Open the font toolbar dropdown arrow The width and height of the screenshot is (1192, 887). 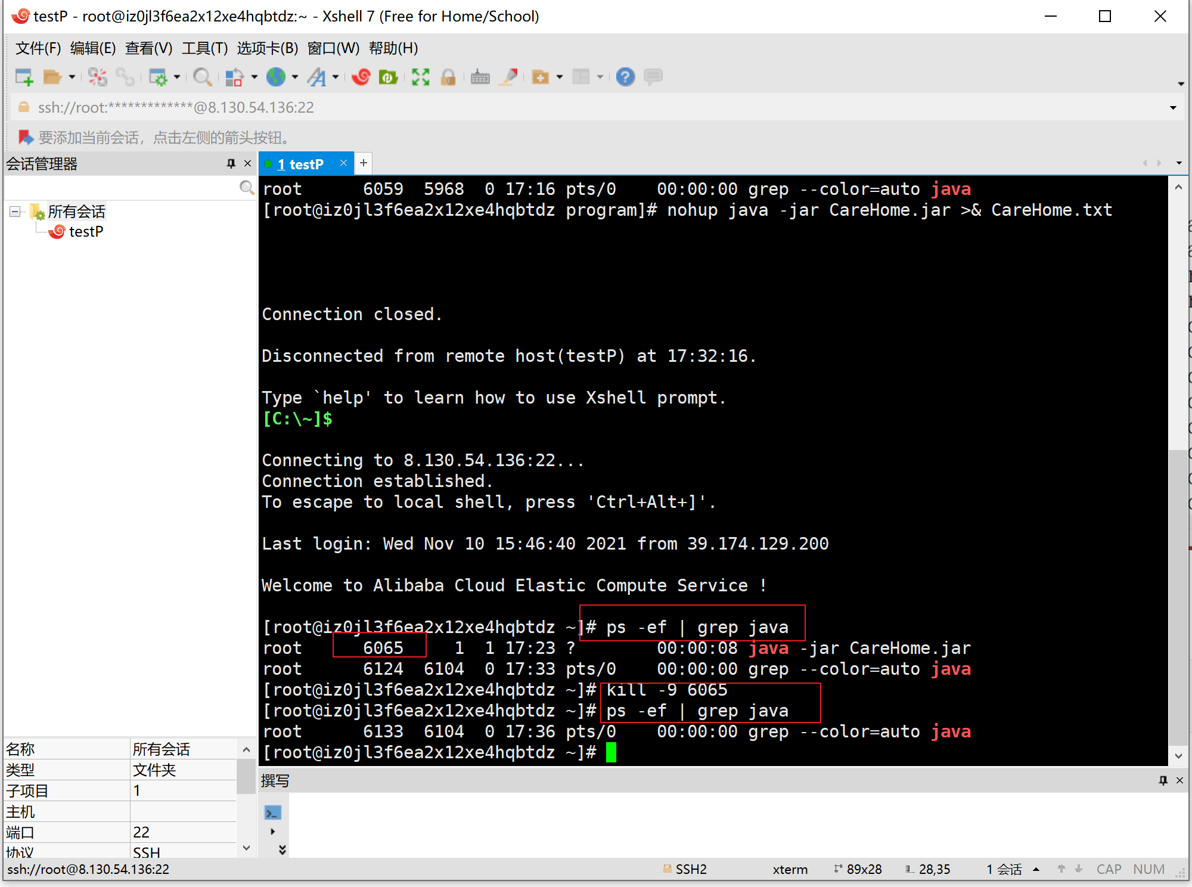coord(336,77)
